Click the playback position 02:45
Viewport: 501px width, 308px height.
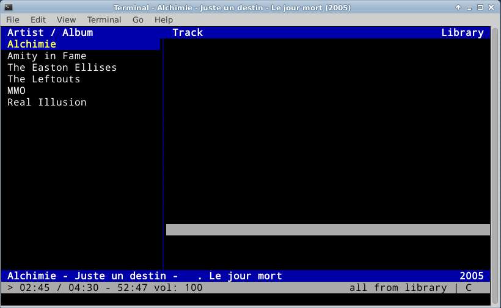[x=34, y=288]
